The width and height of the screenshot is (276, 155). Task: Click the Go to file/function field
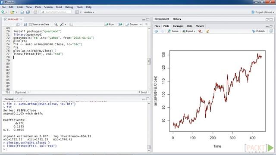tap(56, 12)
